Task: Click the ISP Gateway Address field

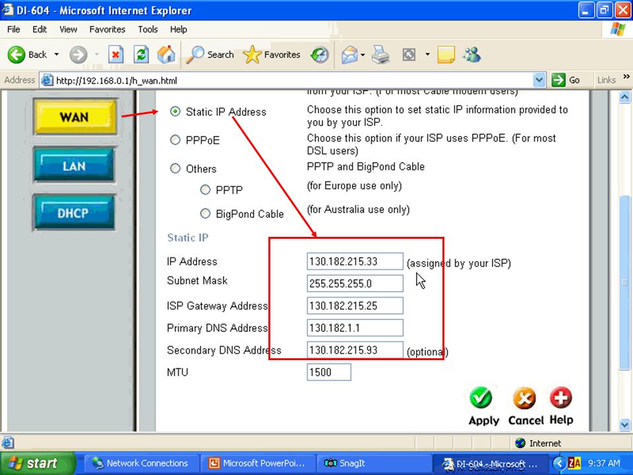Action: (355, 305)
